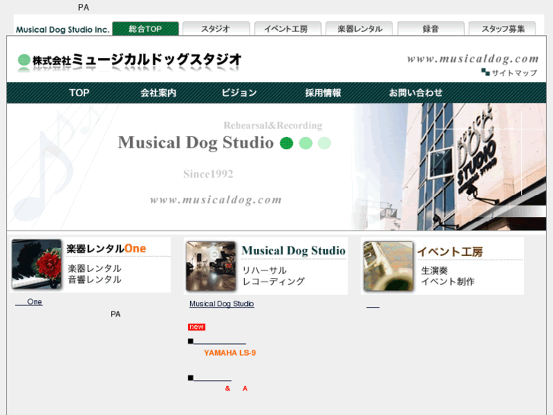Open the news link above YAMAHA LS-9

(219, 341)
